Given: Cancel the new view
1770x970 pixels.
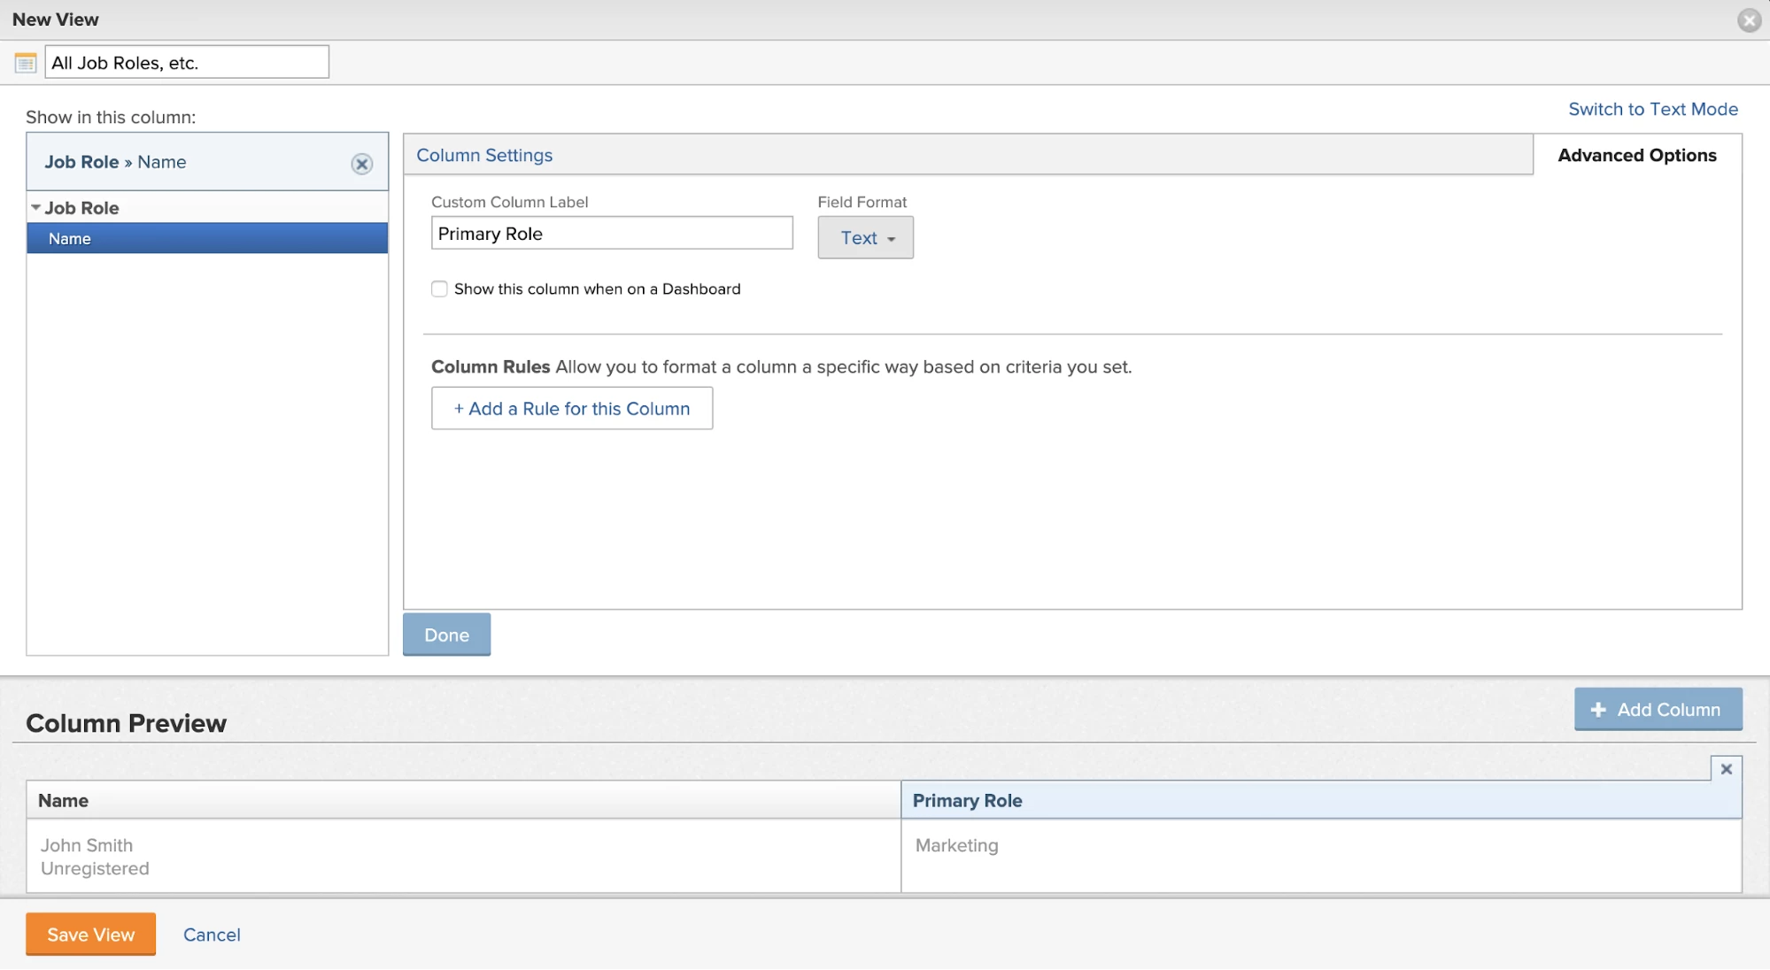Looking at the screenshot, I should point(212,935).
